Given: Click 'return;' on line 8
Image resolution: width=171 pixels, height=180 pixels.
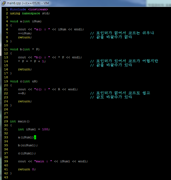Looking at the screenshot, I should click(25, 37).
